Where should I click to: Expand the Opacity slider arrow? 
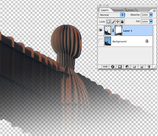click(151, 15)
